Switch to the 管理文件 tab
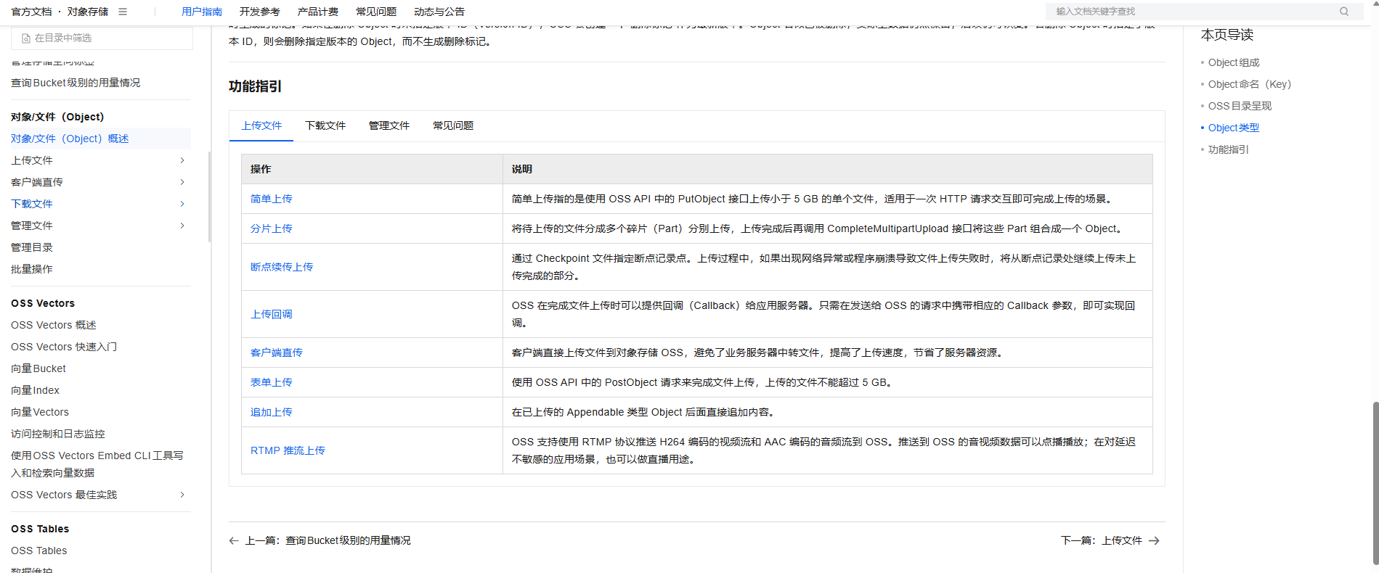 point(389,125)
